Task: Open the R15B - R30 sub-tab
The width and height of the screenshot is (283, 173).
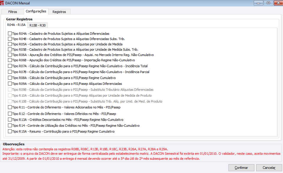Action: coord(37,25)
